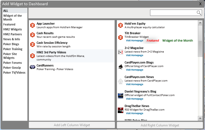Viewport: 205px width, 130px height.
Task: Close the Add Widget dialog with X
Action: click(x=200, y=4)
